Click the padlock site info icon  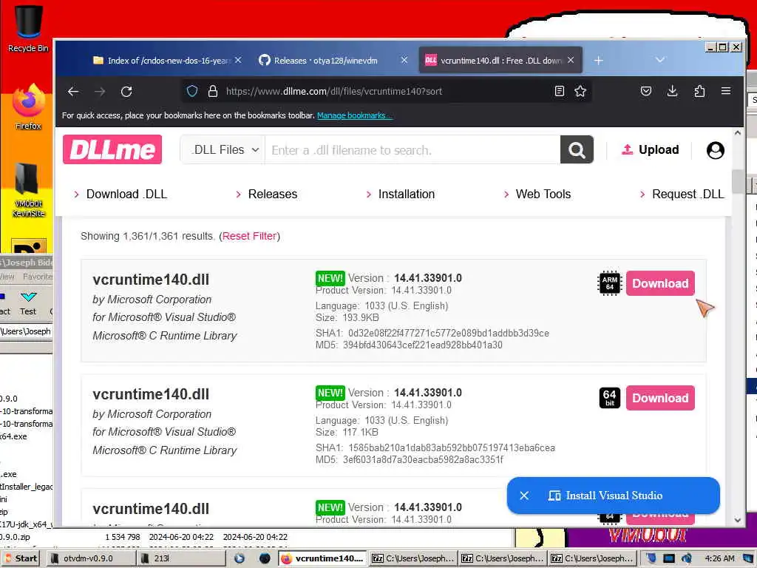212,91
